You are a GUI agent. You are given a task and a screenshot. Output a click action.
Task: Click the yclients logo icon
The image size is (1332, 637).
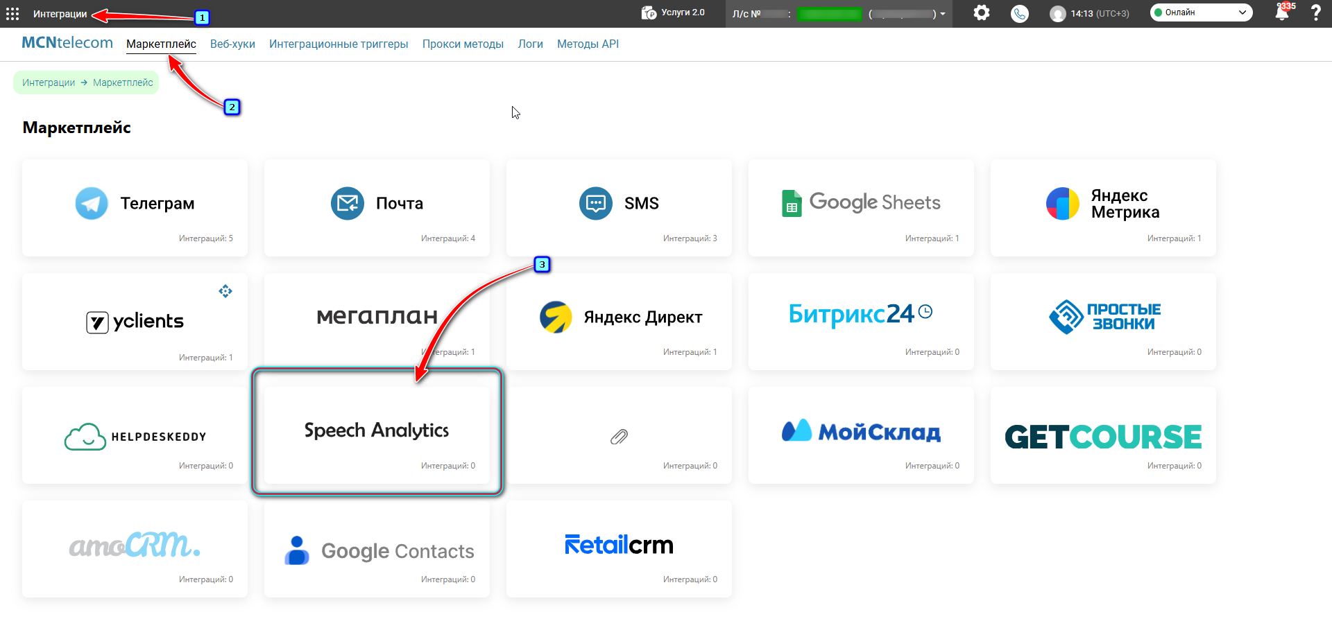click(x=97, y=322)
